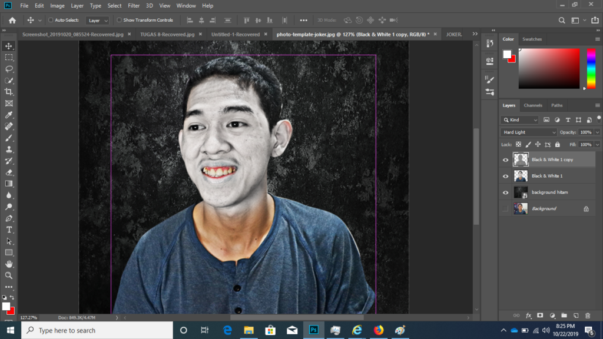Viewport: 603px width, 339px height.
Task: Select the Brush tool
Action: click(9, 138)
